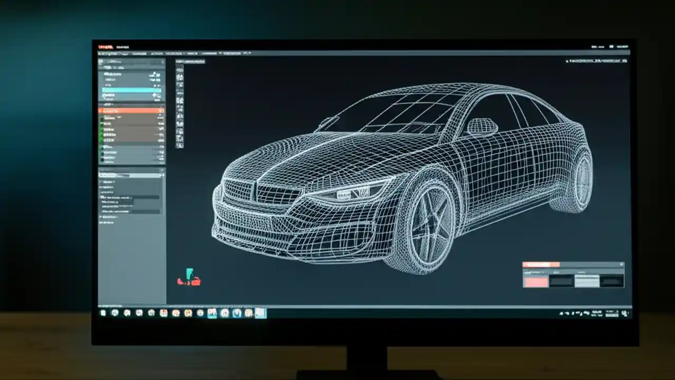Activate the third tool in the viewport tool strip
Viewport: 675px width, 380px height.
pyautogui.click(x=180, y=85)
